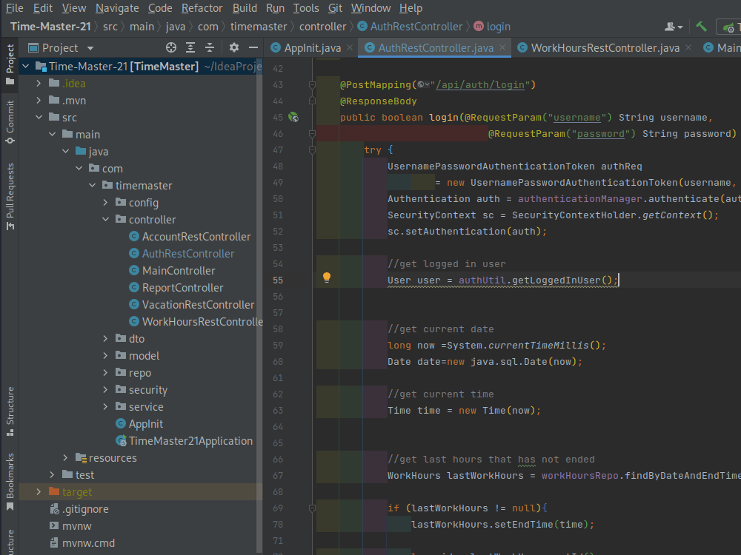Open Project panel gear settings

point(234,47)
